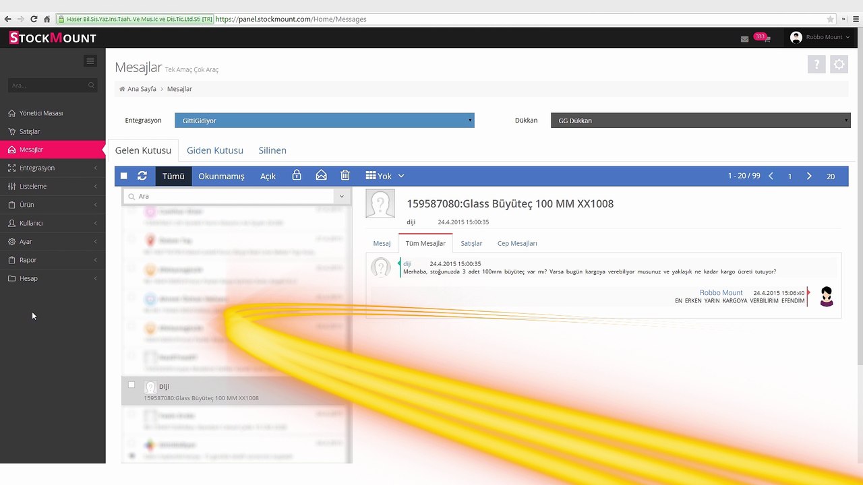Switch to the Giden Kutusu tab

click(x=215, y=150)
